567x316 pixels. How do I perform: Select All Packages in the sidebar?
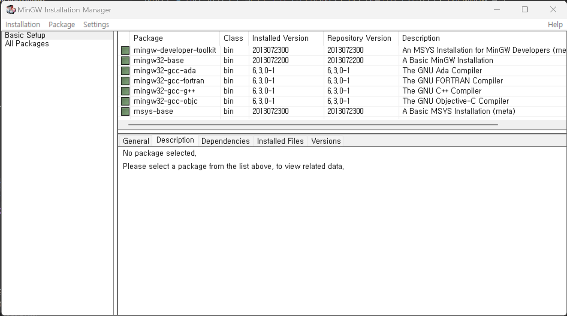tap(26, 43)
